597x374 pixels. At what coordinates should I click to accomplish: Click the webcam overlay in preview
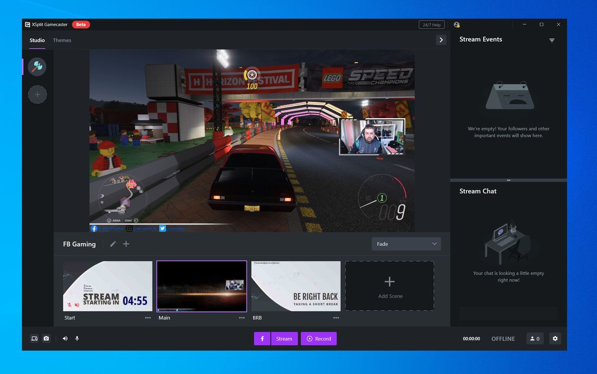pos(372,137)
